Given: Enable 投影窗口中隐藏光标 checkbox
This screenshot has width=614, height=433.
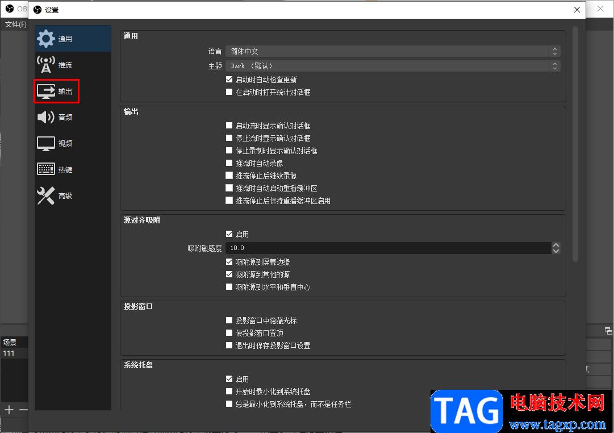Looking at the screenshot, I should [x=229, y=320].
